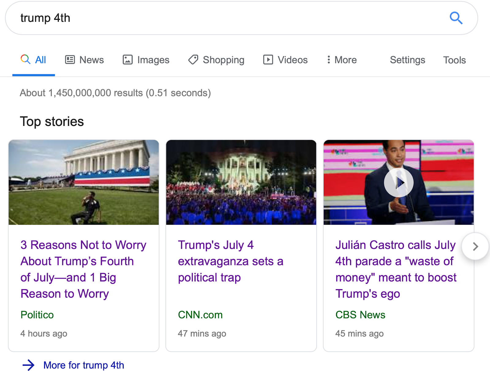Click the blue search magnifier icon
This screenshot has height=371, width=490.
(x=456, y=18)
